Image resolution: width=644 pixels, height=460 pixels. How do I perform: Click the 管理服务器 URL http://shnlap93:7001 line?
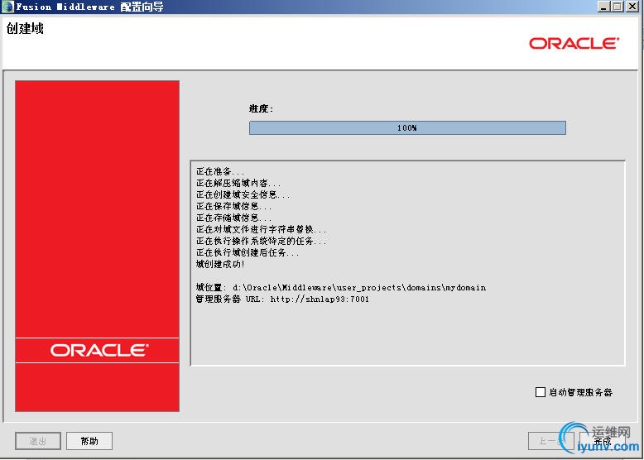coord(282,299)
